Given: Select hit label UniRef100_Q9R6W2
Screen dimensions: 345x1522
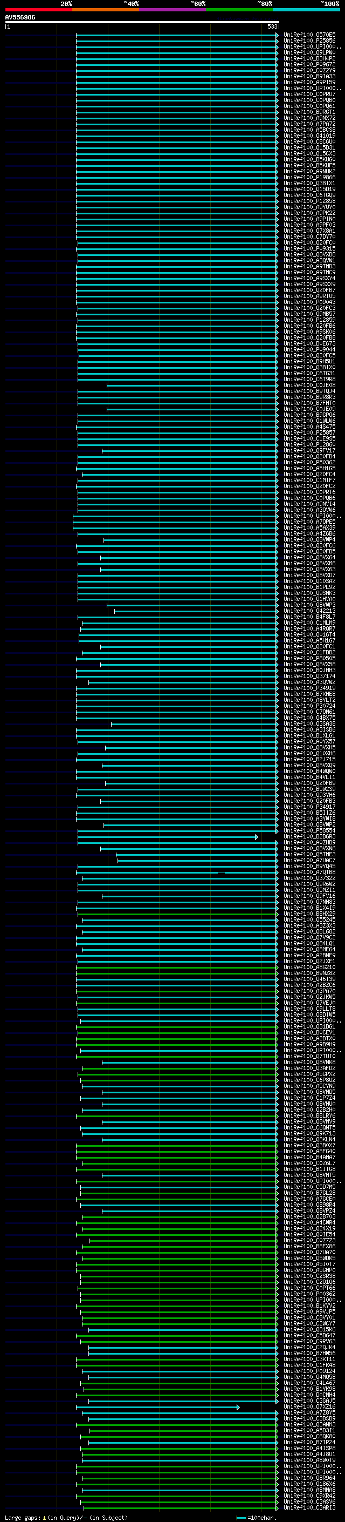Looking at the screenshot, I should pyautogui.click(x=309, y=884).
